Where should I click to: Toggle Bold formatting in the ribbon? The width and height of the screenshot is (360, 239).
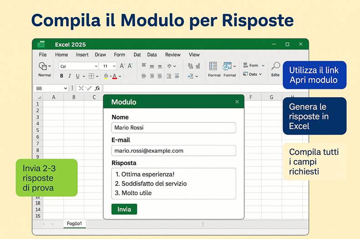tap(61, 76)
